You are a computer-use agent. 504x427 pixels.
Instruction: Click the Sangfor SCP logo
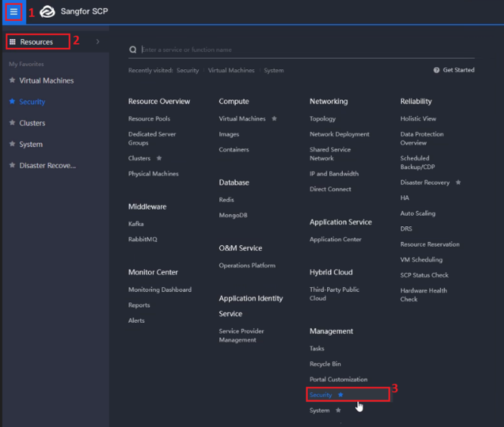pyautogui.click(x=47, y=12)
